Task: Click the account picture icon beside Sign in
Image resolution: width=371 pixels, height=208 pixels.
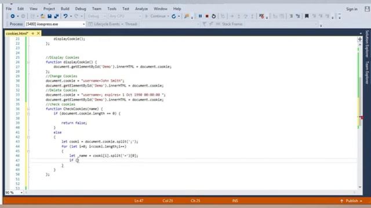Action: pos(367,9)
